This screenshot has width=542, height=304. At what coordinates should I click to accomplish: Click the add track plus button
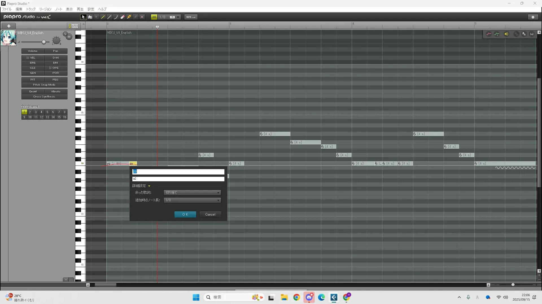pyautogui.click(x=9, y=26)
